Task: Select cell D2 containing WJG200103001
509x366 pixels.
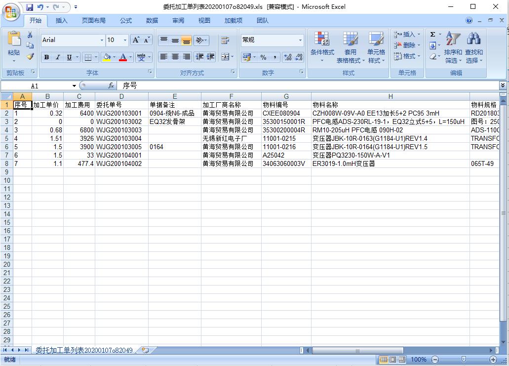Action: click(121, 113)
